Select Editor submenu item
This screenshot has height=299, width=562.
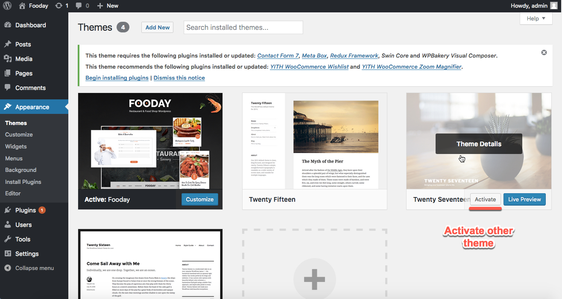point(13,193)
